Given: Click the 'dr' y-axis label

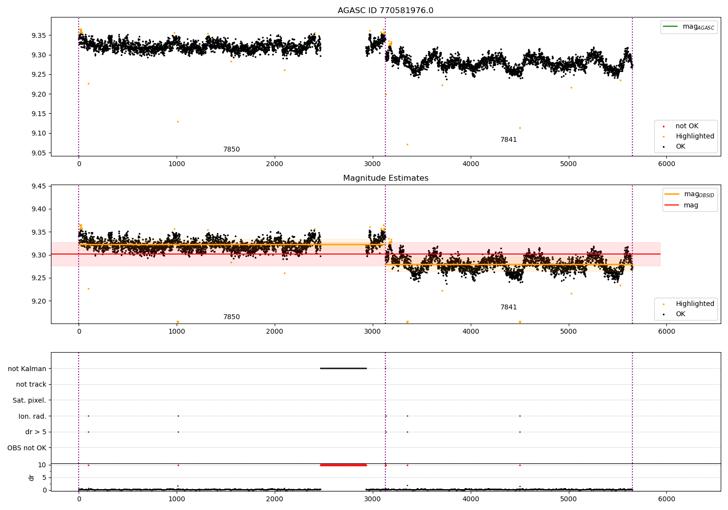Looking at the screenshot, I should point(32,477).
